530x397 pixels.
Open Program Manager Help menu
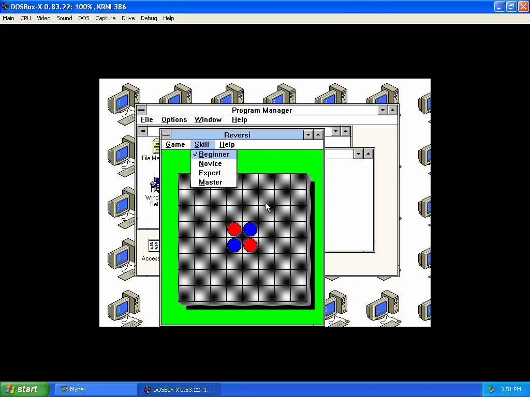(239, 120)
